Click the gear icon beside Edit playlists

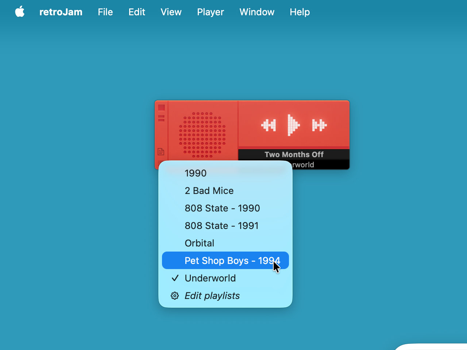pos(175,296)
